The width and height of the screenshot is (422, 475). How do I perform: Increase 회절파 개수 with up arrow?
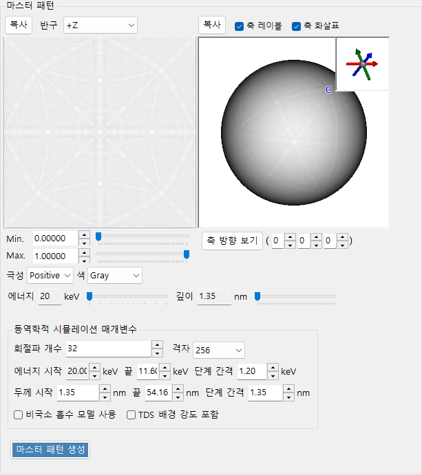click(x=157, y=345)
